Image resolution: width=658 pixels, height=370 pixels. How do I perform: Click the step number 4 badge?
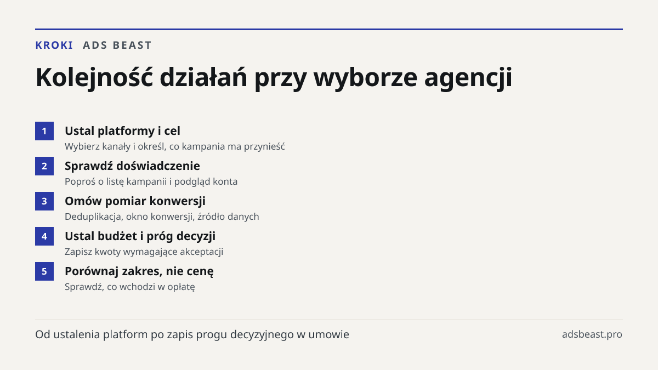[44, 236]
